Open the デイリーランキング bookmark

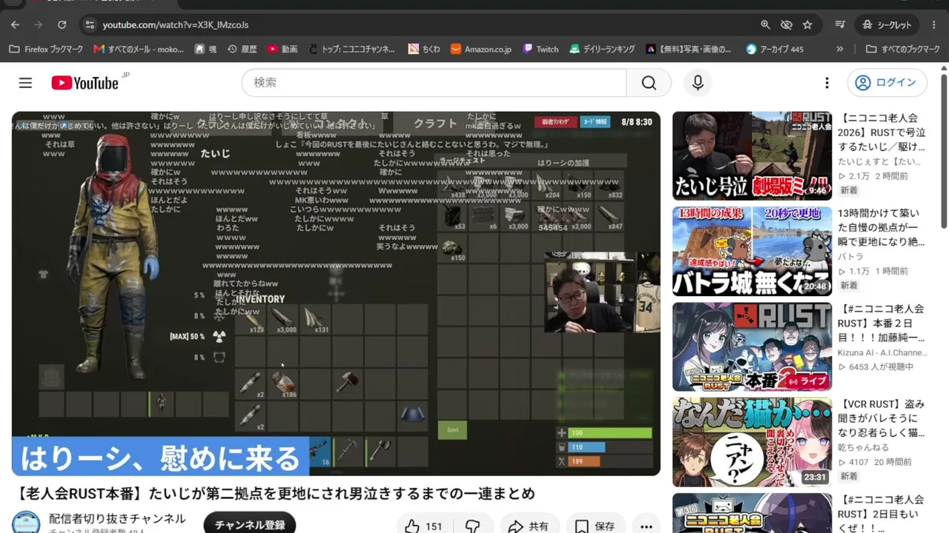[602, 49]
